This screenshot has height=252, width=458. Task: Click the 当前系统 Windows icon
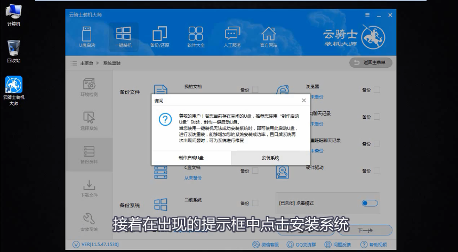click(160, 205)
